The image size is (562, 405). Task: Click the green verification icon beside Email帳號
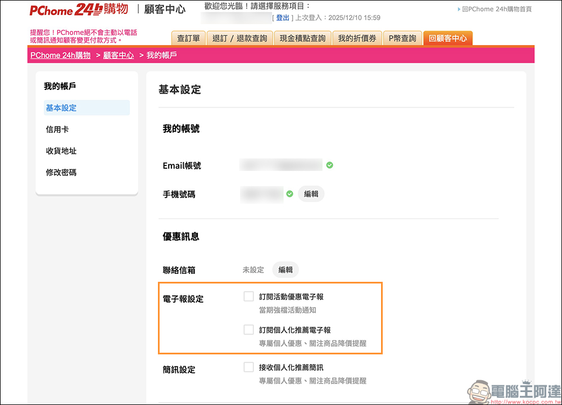pos(329,165)
